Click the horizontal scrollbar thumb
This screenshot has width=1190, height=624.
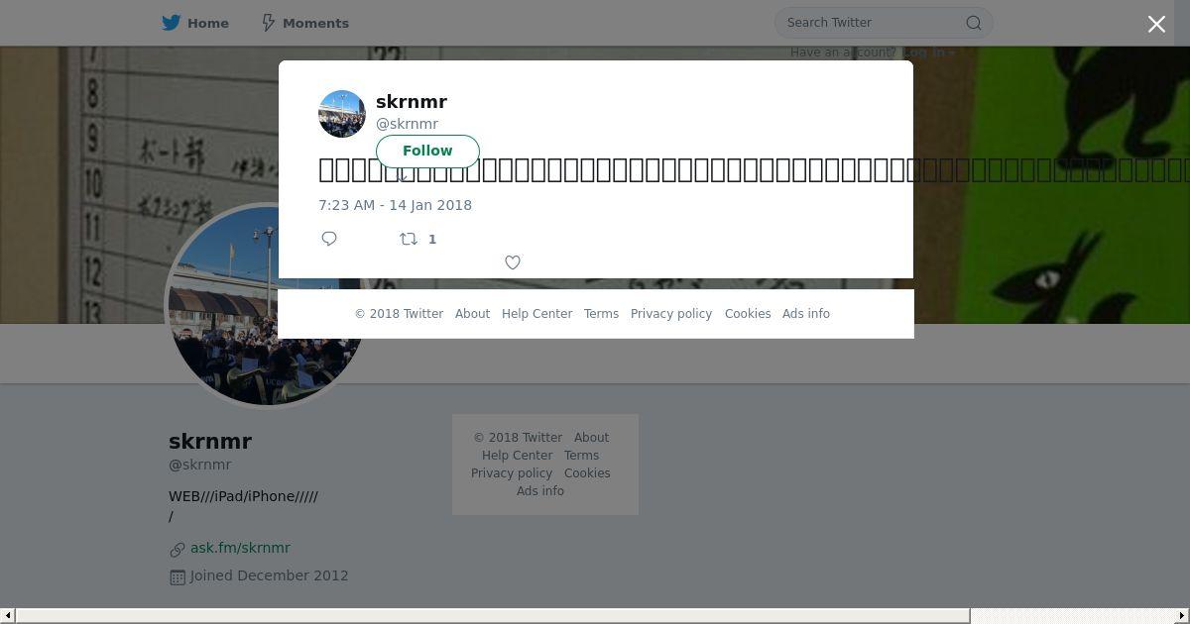[493, 616]
